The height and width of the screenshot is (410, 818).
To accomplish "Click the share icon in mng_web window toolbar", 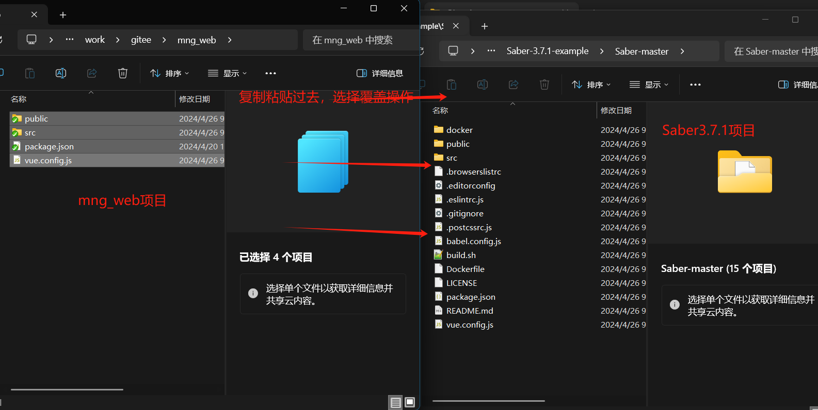I will [92, 73].
